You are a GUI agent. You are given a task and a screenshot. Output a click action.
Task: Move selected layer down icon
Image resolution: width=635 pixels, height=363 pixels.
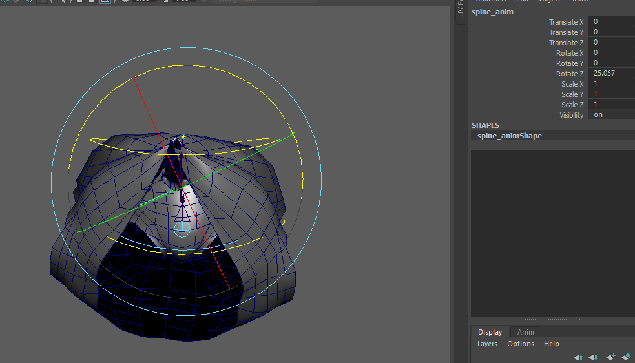coord(593,357)
